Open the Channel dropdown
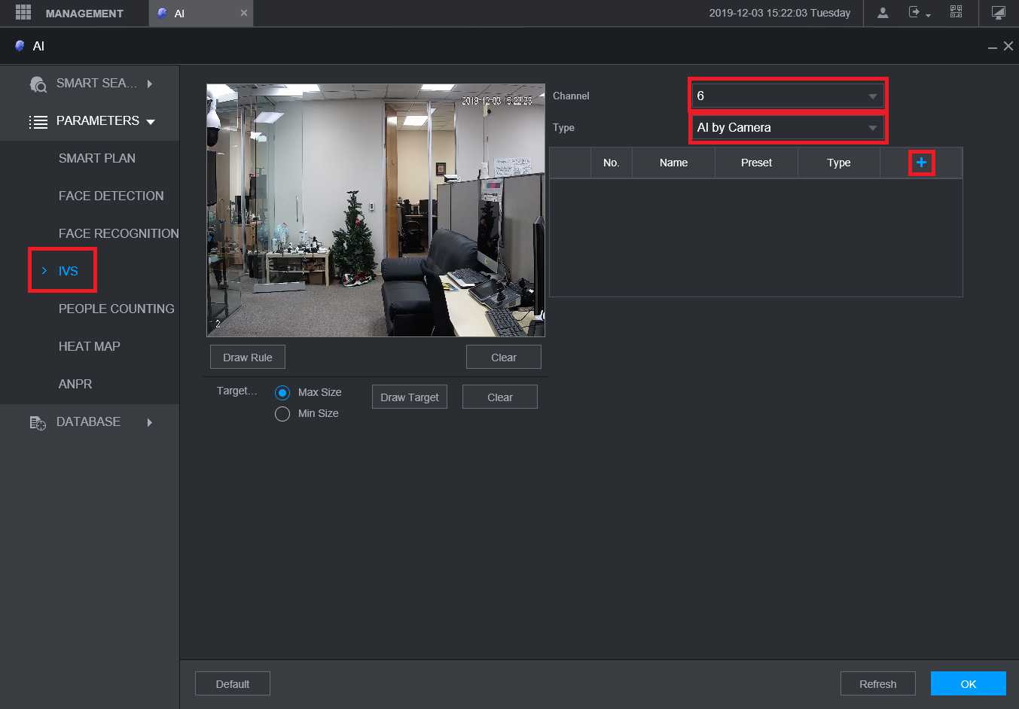Viewport: 1019px width, 709px height. tap(787, 96)
